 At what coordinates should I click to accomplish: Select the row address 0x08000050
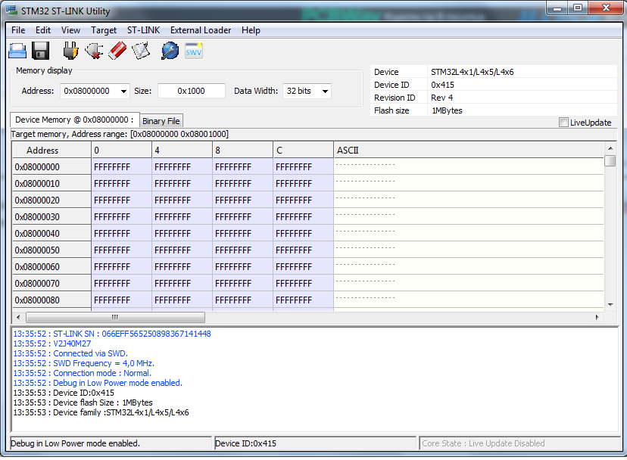click(x=51, y=250)
